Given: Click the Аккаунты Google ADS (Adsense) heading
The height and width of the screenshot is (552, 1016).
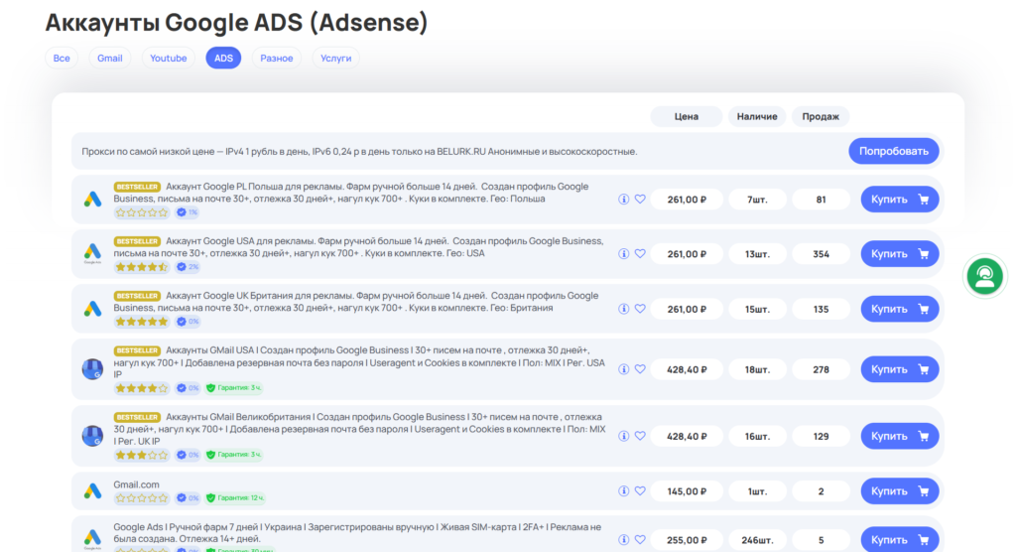Looking at the screenshot, I should [x=236, y=22].
